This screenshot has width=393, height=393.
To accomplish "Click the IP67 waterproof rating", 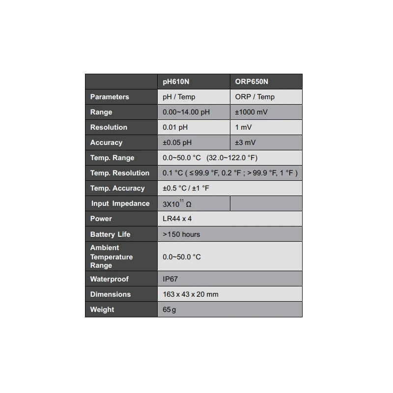I will pos(170,279).
